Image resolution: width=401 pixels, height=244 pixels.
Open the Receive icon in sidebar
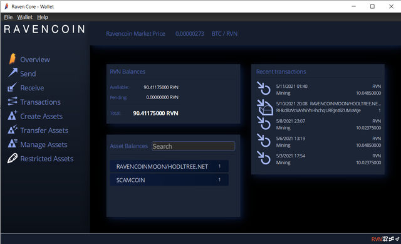pos(12,88)
